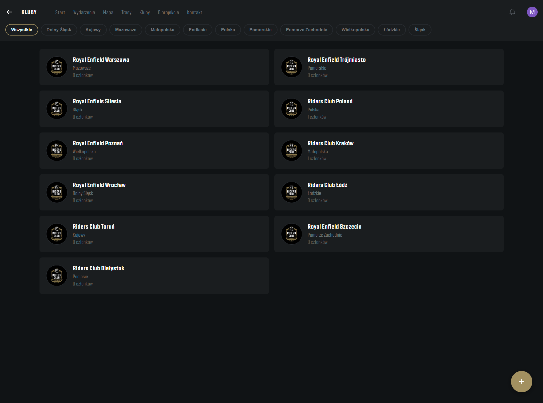Filter clubs by Polska

click(x=228, y=30)
